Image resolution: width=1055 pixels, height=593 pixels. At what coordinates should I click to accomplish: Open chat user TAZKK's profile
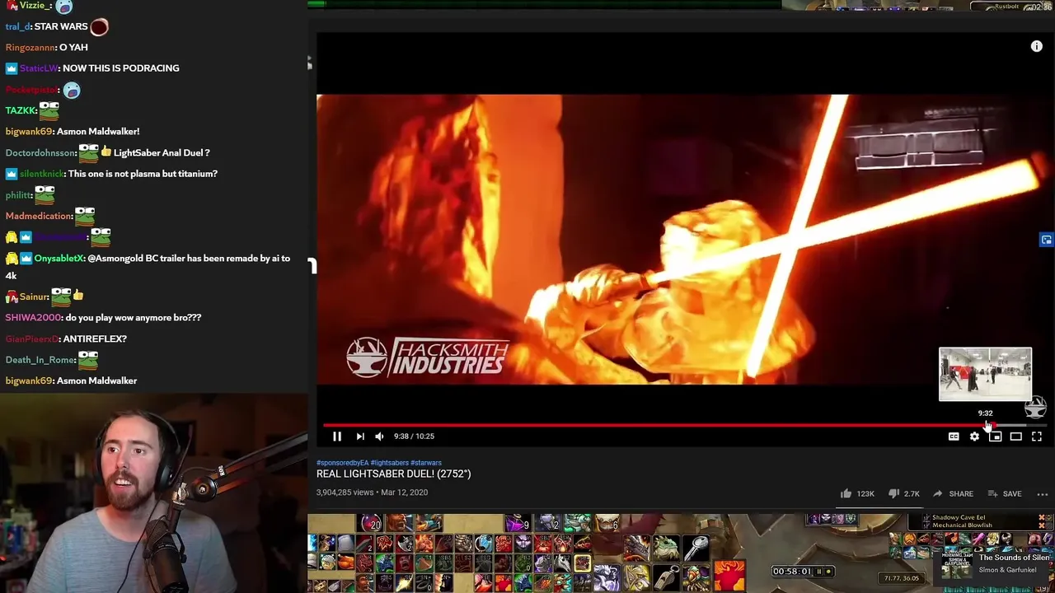(x=21, y=110)
